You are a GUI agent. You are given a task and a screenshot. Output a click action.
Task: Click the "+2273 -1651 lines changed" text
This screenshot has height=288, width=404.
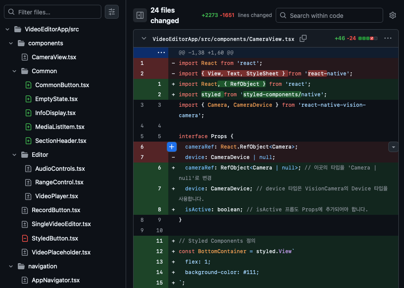coord(237,15)
